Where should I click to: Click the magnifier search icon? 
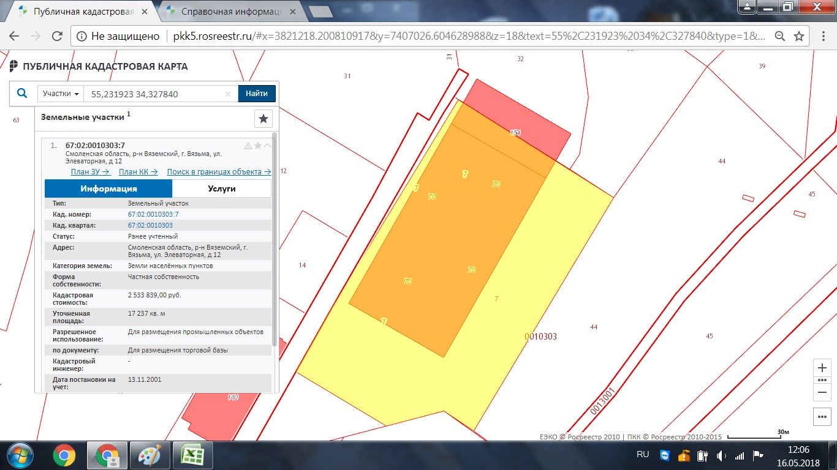coord(22,94)
